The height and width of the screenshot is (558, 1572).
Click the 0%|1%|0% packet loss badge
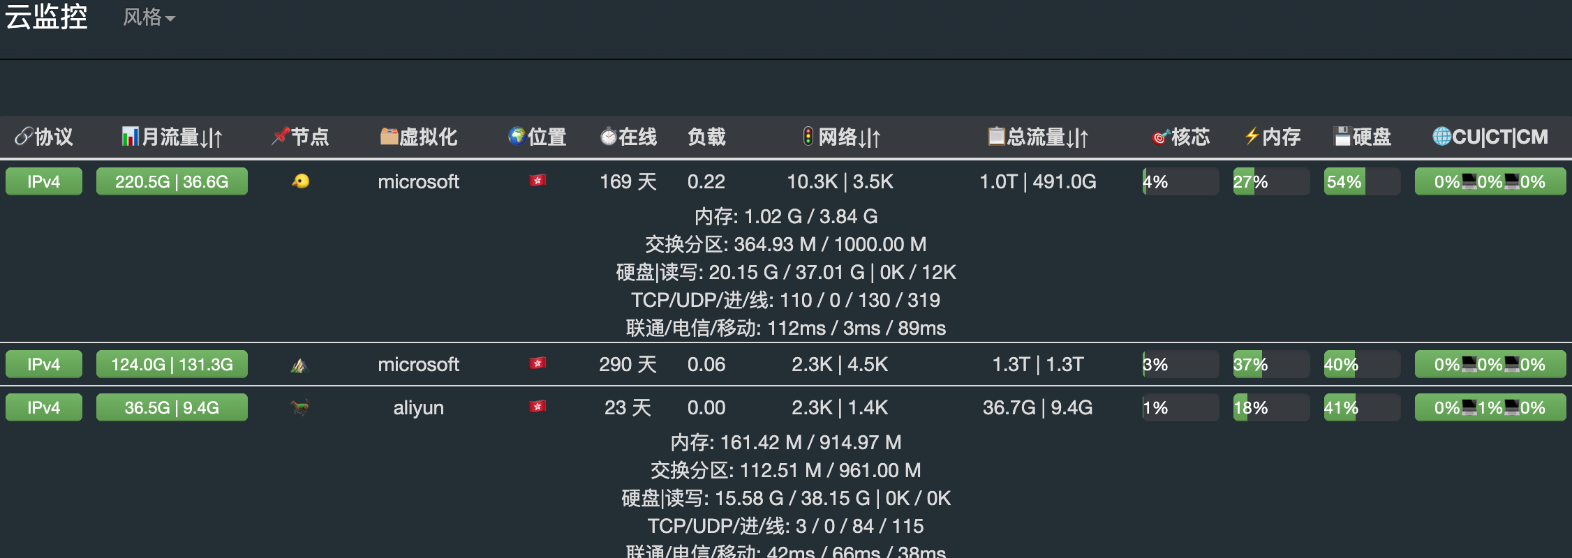1490,407
